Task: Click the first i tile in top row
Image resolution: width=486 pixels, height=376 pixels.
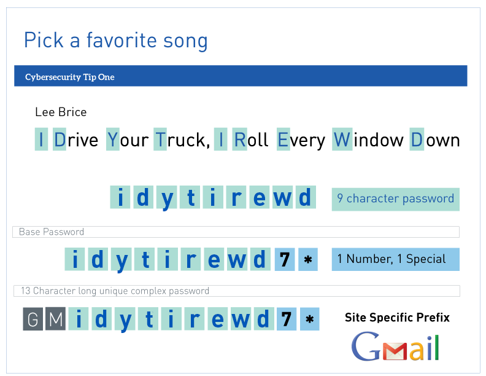Action: coord(120,198)
